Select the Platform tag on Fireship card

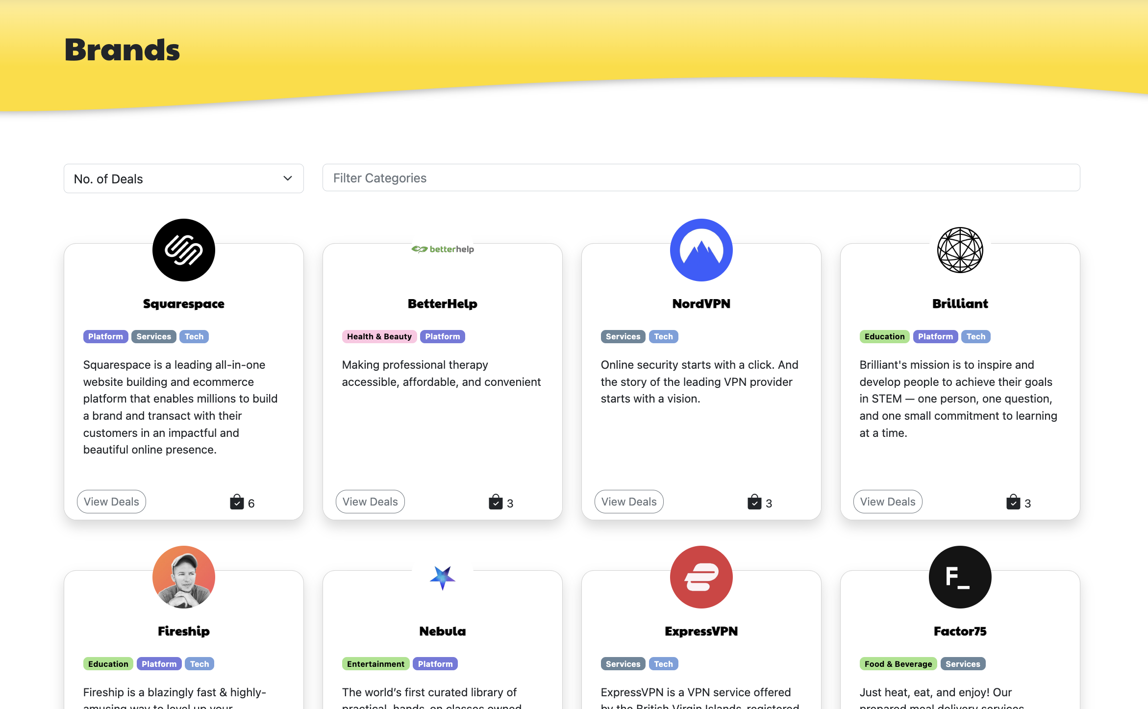click(159, 664)
